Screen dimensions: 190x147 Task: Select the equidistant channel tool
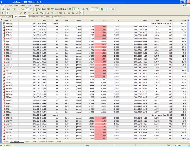25,13
